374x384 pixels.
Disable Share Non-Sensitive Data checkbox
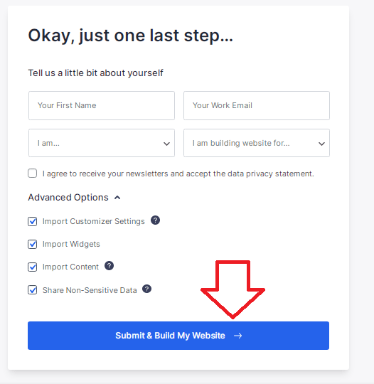(32, 290)
